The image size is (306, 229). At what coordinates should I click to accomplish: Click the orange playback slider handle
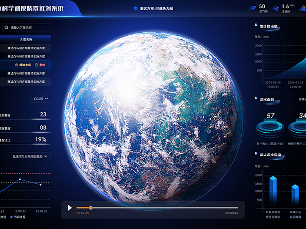click(x=91, y=208)
